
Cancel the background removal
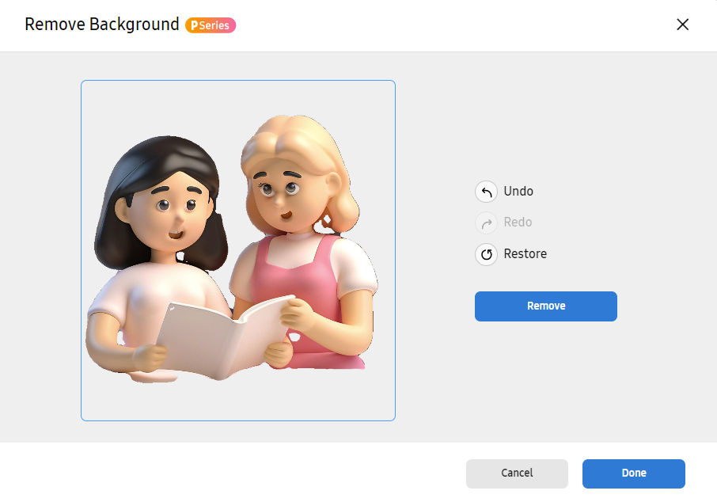point(517,473)
